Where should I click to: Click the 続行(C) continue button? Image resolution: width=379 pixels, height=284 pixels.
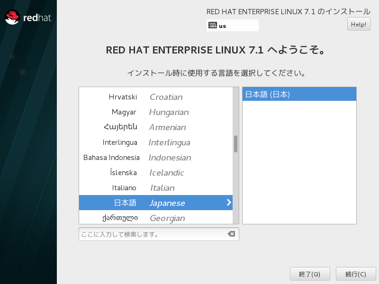pos(356,274)
